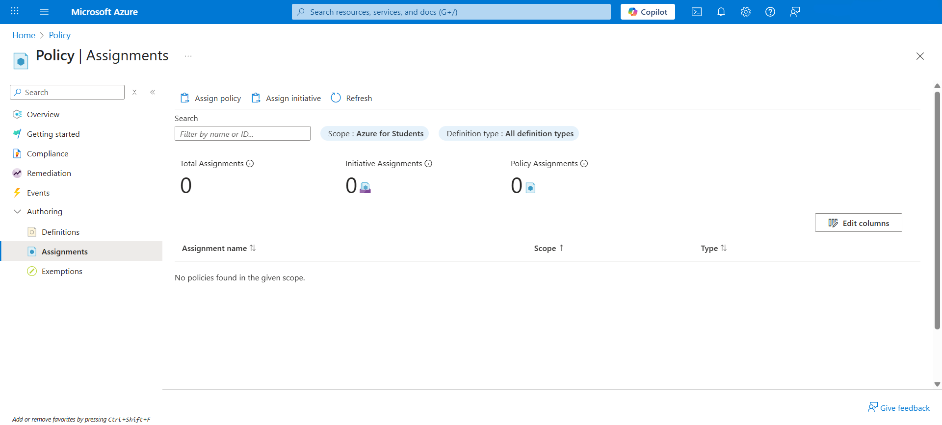This screenshot has height=425, width=942.
Task: Click the Exemptions checkmark icon
Action: coord(32,271)
